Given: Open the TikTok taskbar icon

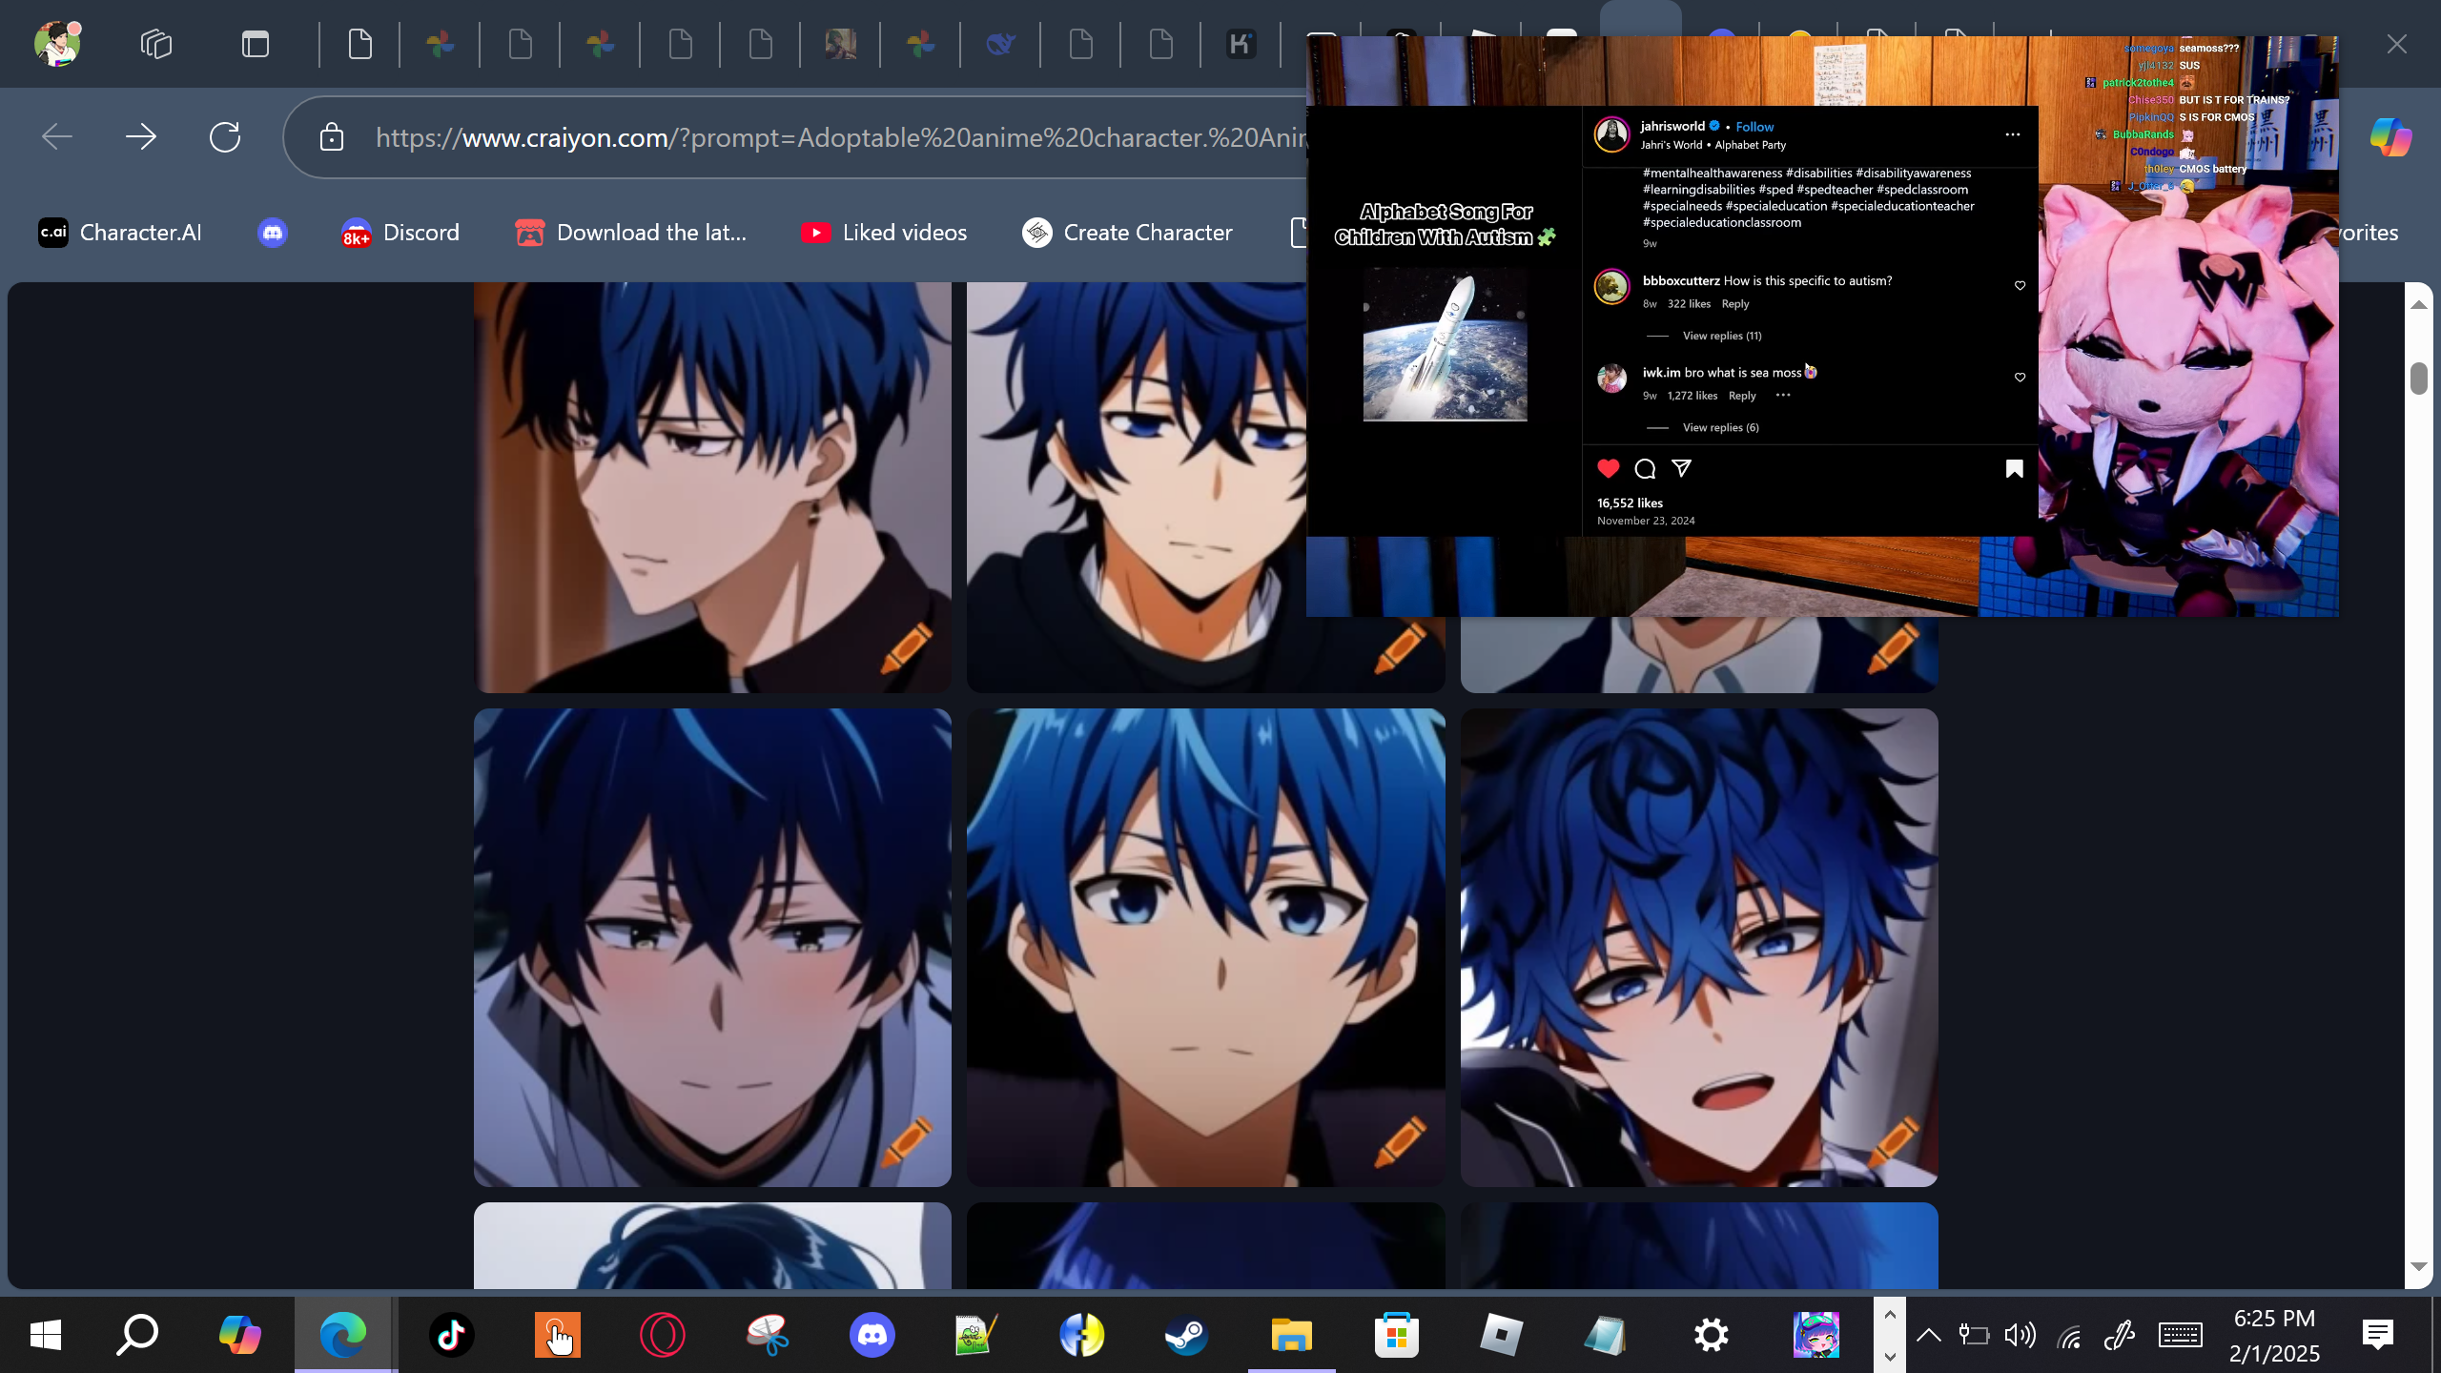Looking at the screenshot, I should click(x=451, y=1335).
